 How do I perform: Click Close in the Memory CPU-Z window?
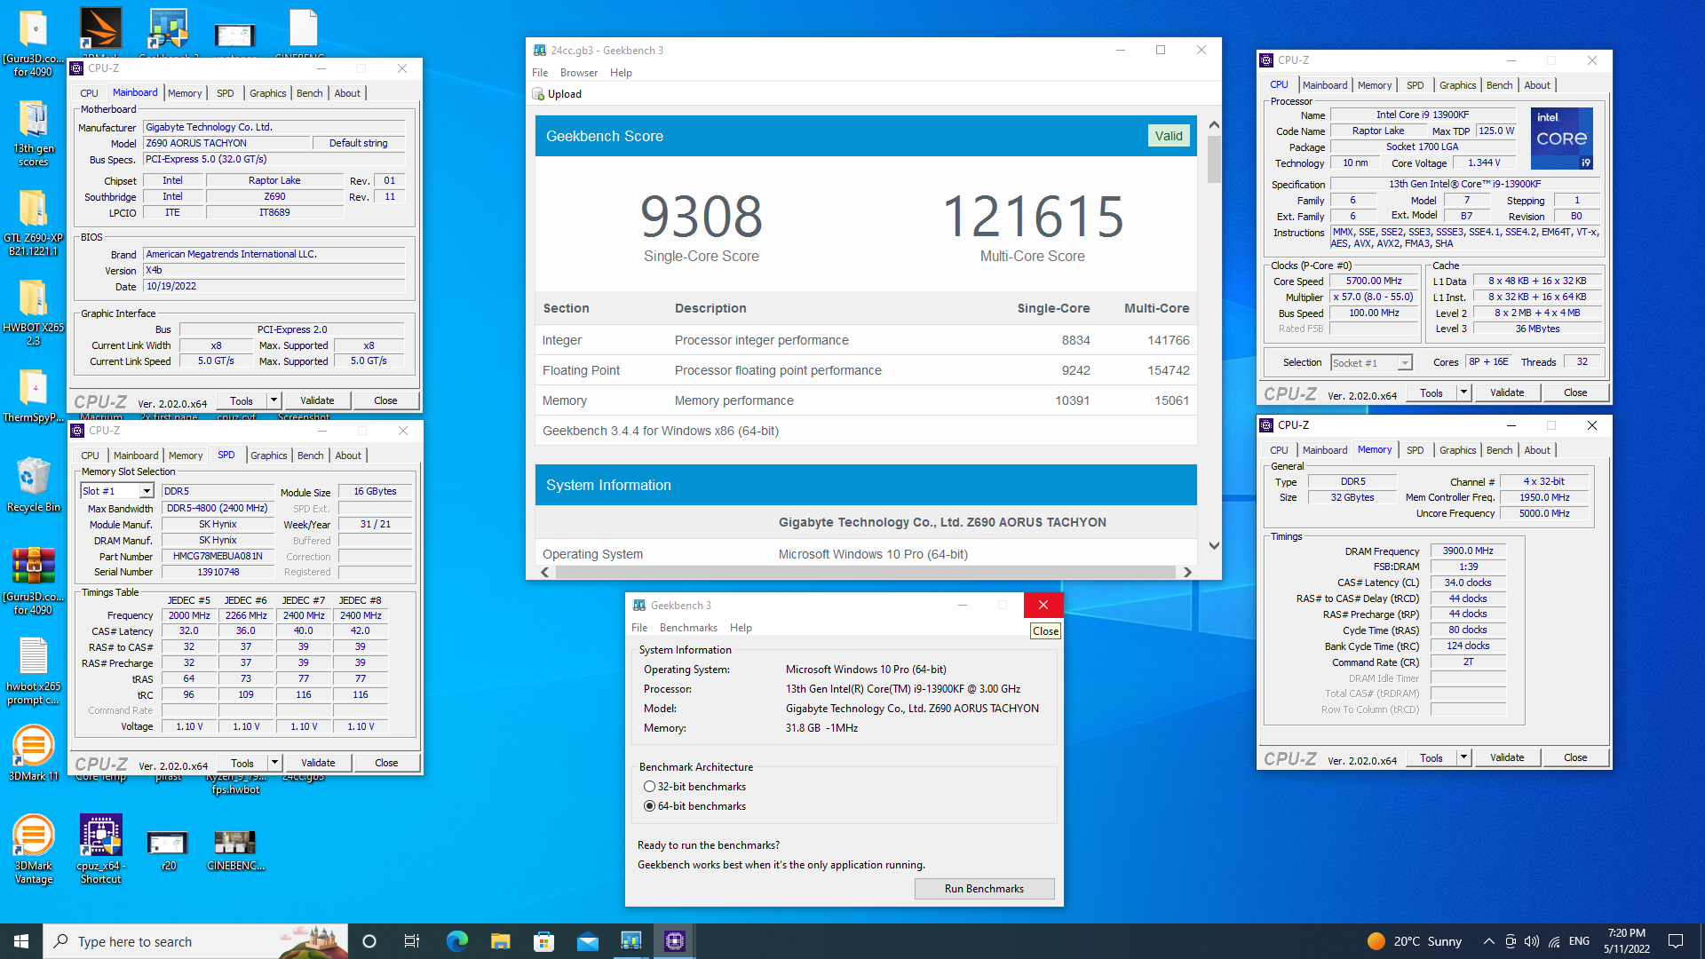point(1575,757)
